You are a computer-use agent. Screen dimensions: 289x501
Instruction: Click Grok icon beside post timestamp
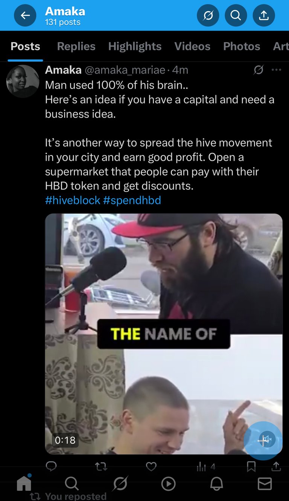click(x=259, y=70)
